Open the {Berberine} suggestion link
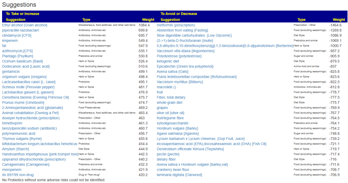The image size is (348, 183). point(225,46)
